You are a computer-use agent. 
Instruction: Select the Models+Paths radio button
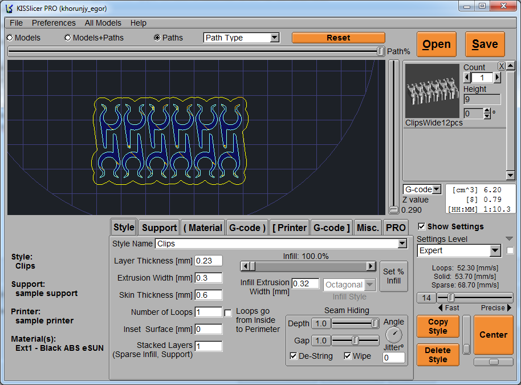point(68,38)
